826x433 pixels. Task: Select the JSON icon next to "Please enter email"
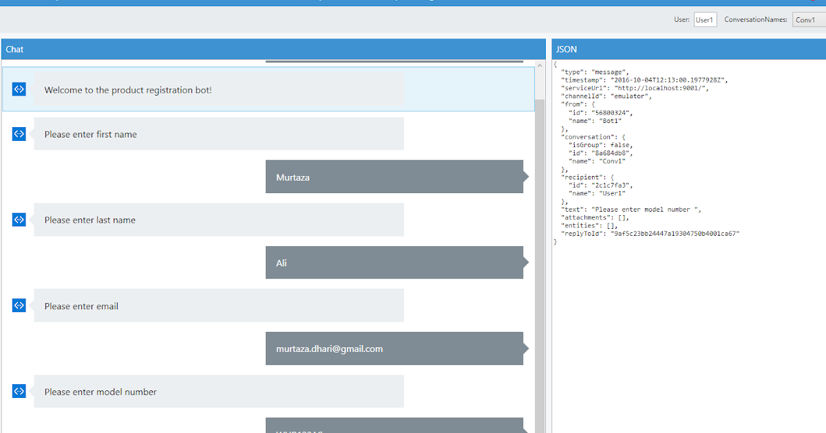[19, 305]
